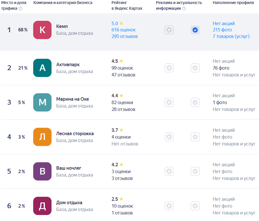
Task: Click the advertising arrow icon for Дом отдыха
Action: 169,206
